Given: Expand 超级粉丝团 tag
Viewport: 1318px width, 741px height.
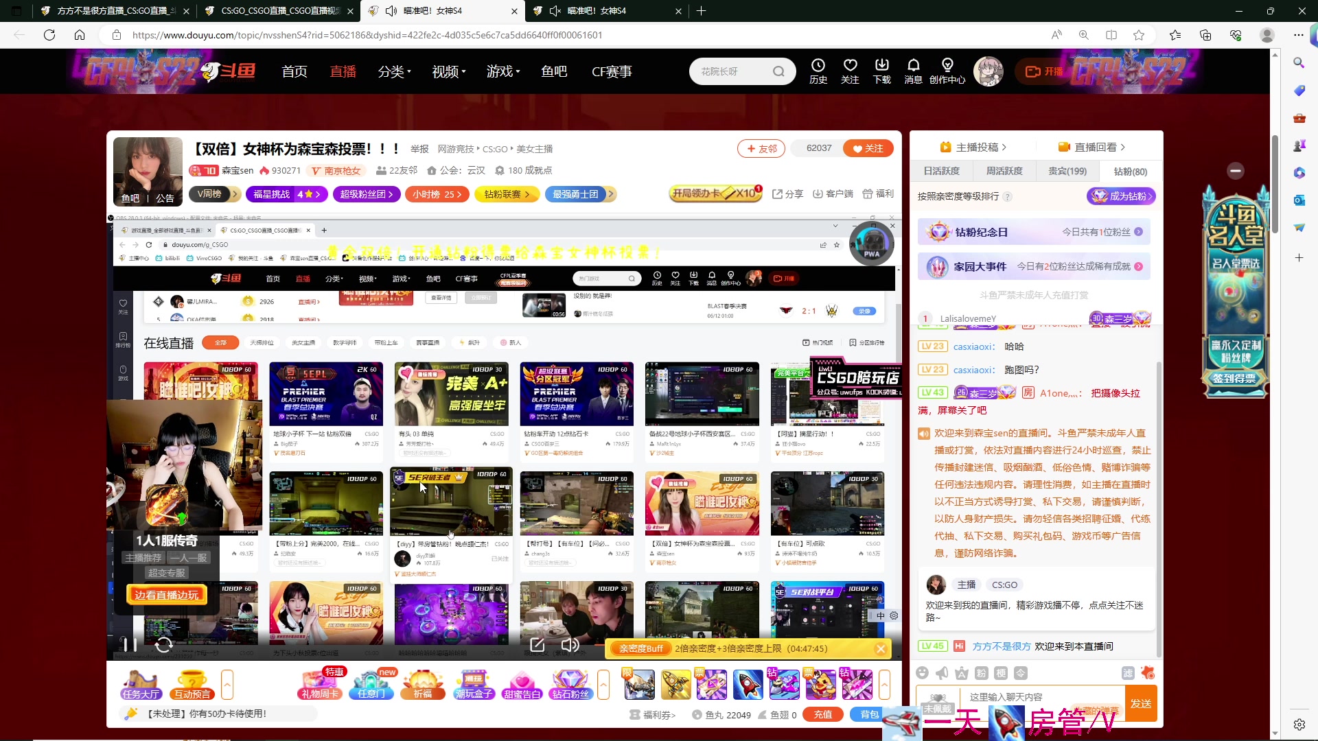Looking at the screenshot, I should point(366,194).
